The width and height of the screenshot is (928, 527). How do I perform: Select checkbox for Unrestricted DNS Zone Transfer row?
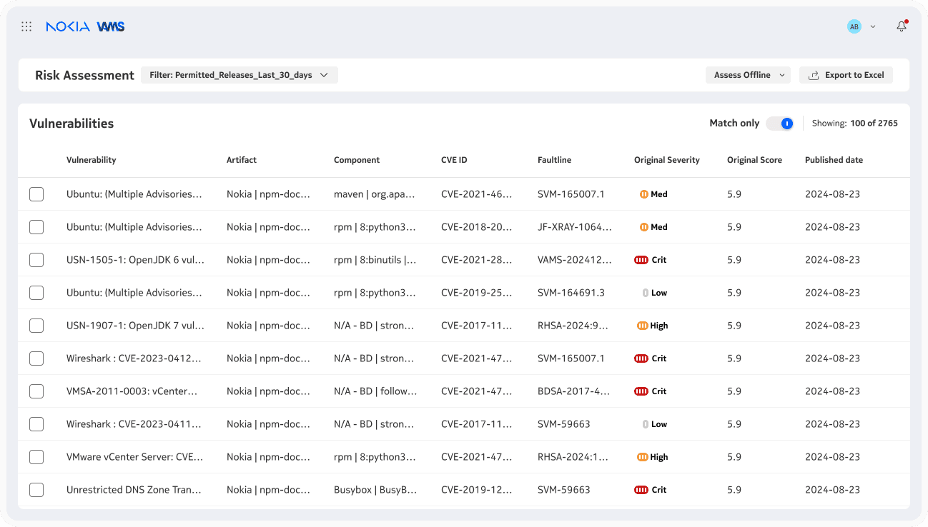(36, 490)
